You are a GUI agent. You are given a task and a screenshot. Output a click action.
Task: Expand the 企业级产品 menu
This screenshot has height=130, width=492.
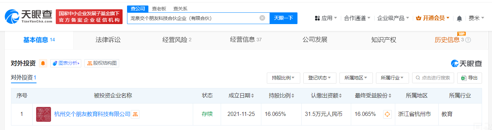(393, 18)
